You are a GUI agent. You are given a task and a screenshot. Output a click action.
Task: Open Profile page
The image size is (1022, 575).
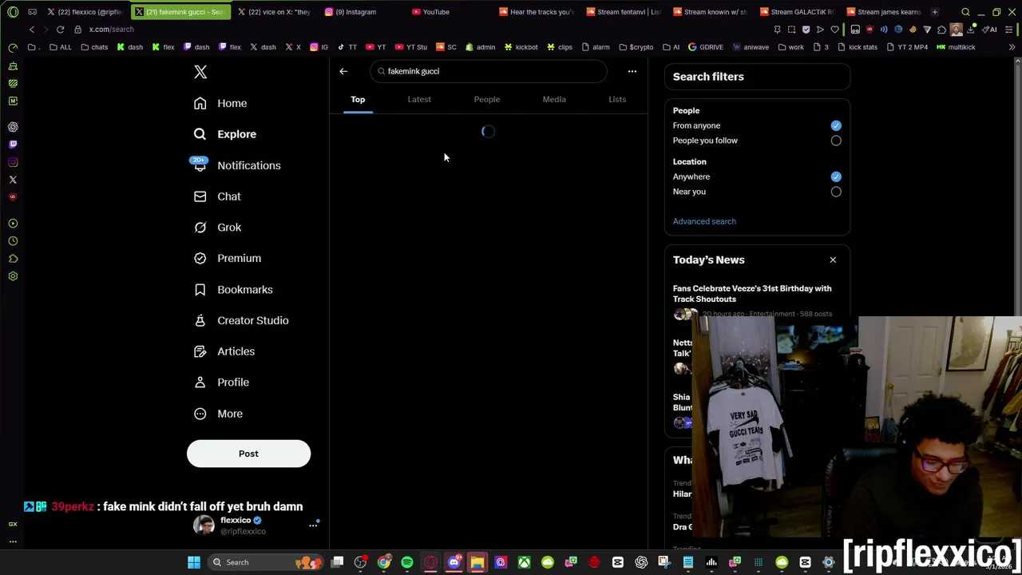point(221,383)
